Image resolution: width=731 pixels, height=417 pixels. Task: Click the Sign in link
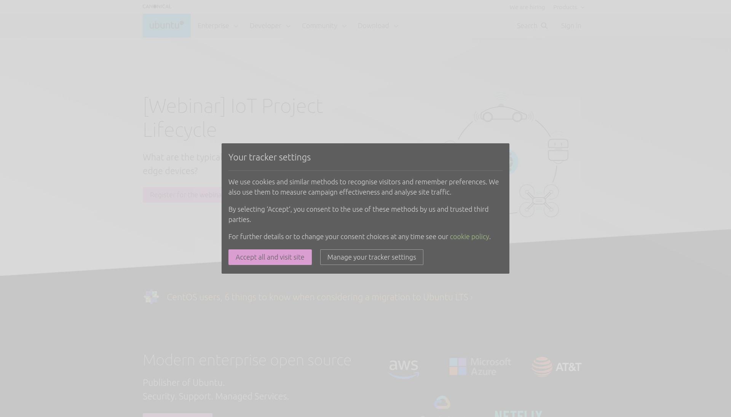click(571, 26)
